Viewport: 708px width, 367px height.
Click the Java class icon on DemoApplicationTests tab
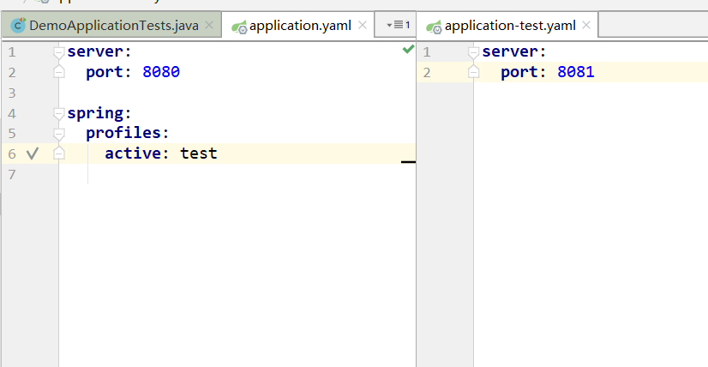click(x=18, y=26)
